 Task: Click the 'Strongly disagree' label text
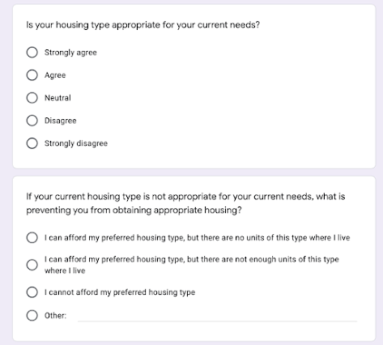tap(76, 143)
